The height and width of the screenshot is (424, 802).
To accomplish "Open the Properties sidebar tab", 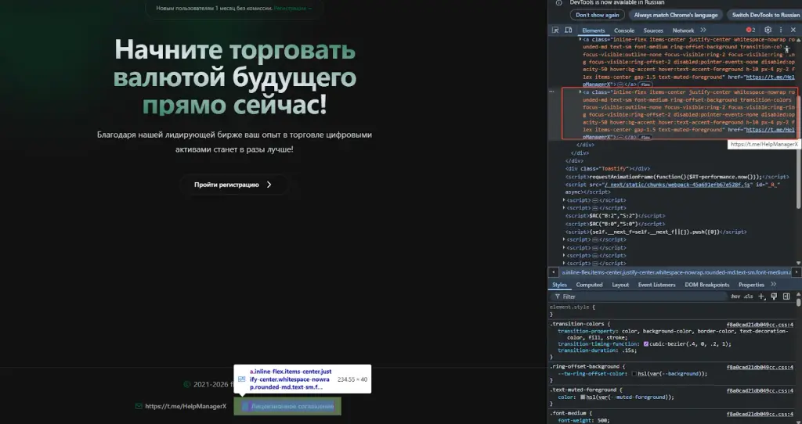I will pos(751,285).
